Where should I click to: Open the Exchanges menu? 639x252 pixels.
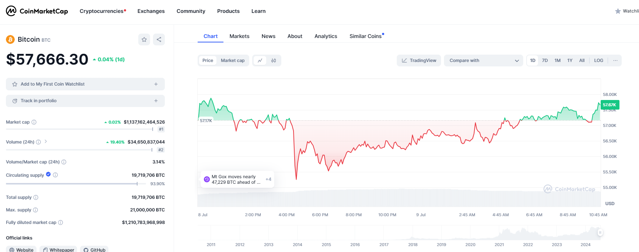coord(151,11)
